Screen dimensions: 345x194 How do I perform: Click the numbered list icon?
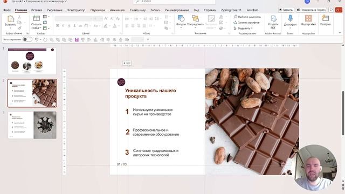pyautogui.click(x=136, y=18)
